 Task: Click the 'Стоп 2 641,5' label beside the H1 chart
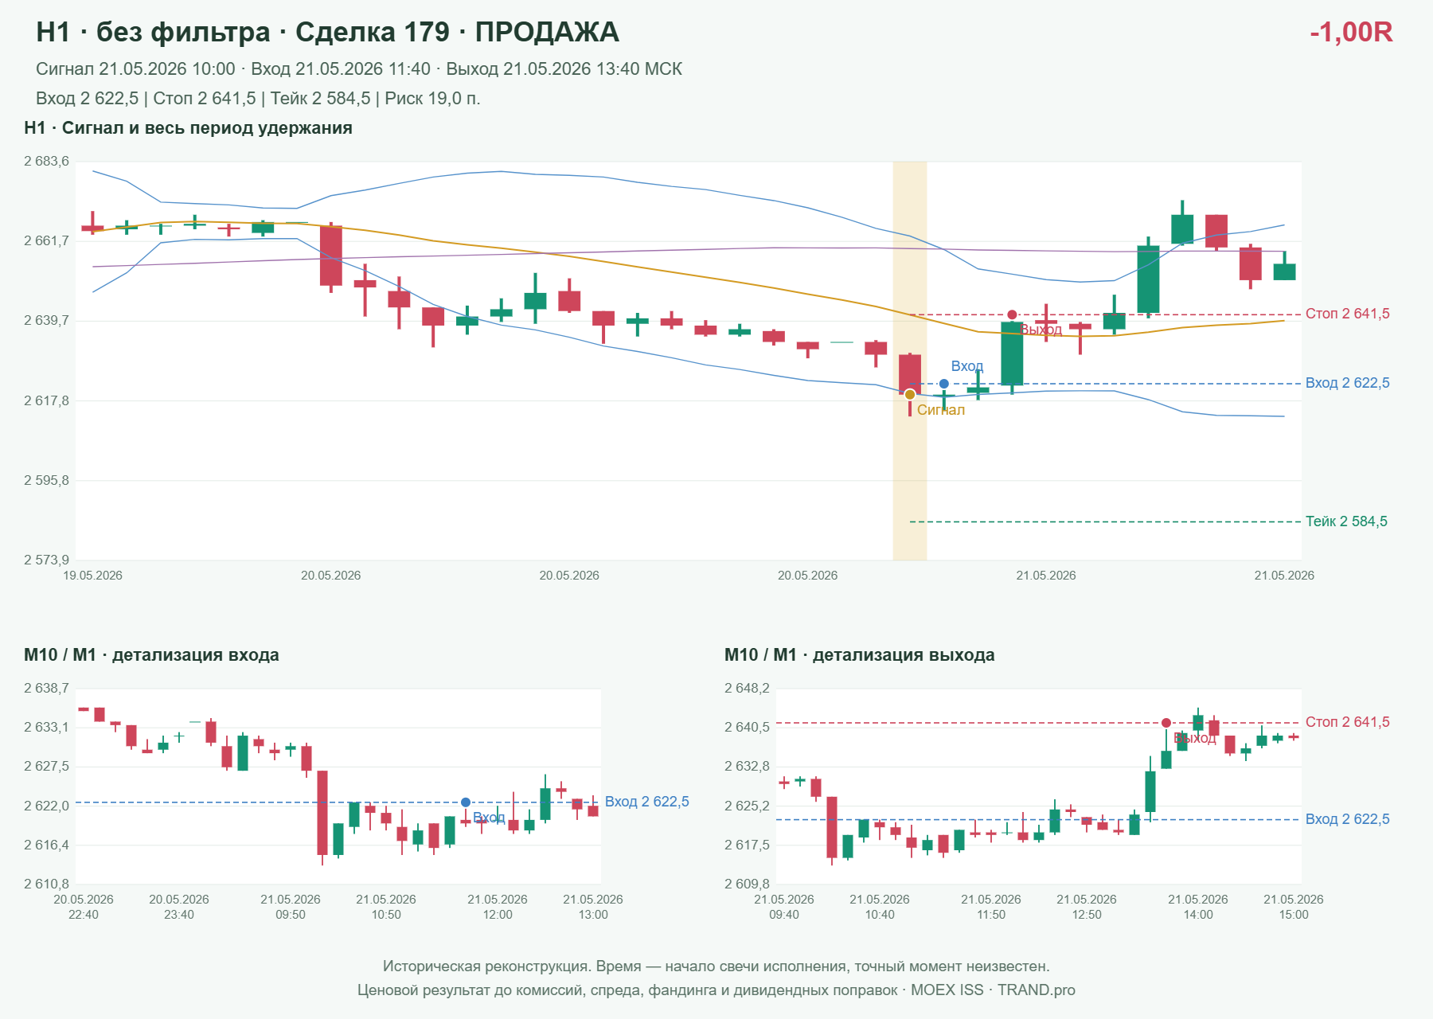click(1347, 314)
